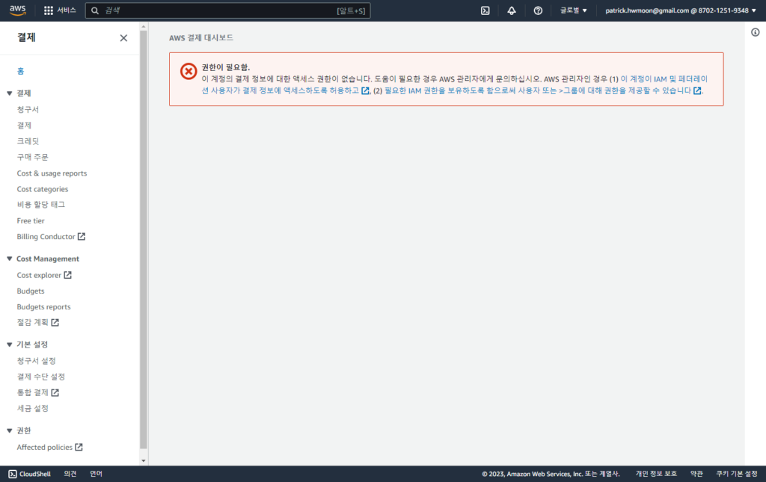Close the 결제 side navigation panel
Viewport: 766px width, 482px height.
(123, 38)
